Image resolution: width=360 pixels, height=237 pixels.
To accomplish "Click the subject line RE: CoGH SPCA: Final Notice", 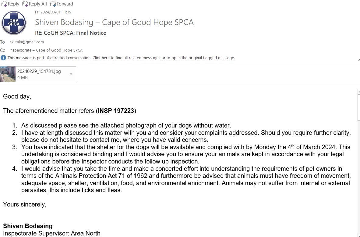I will 70,33.
